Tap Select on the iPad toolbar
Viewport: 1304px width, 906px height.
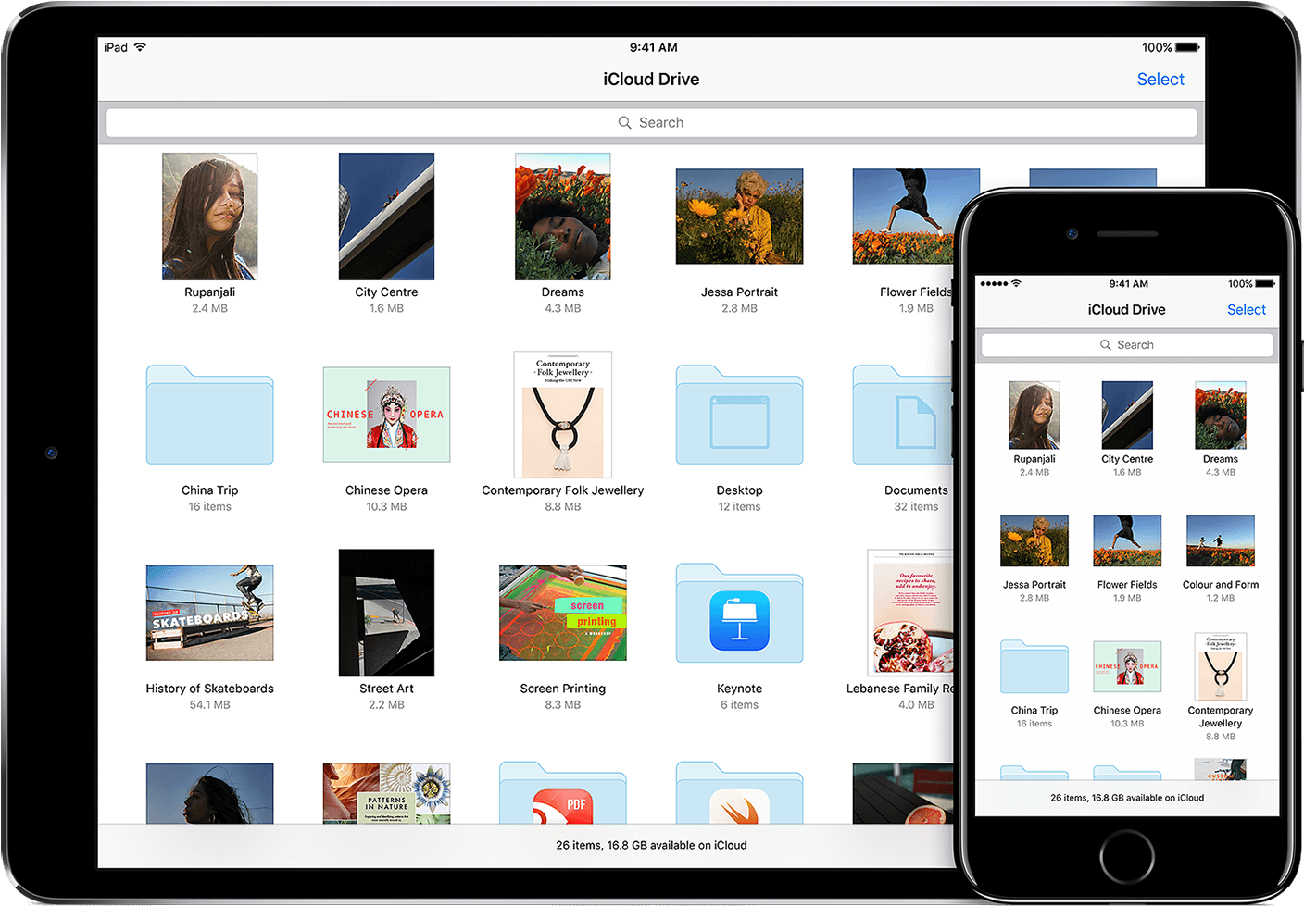coord(1160,79)
